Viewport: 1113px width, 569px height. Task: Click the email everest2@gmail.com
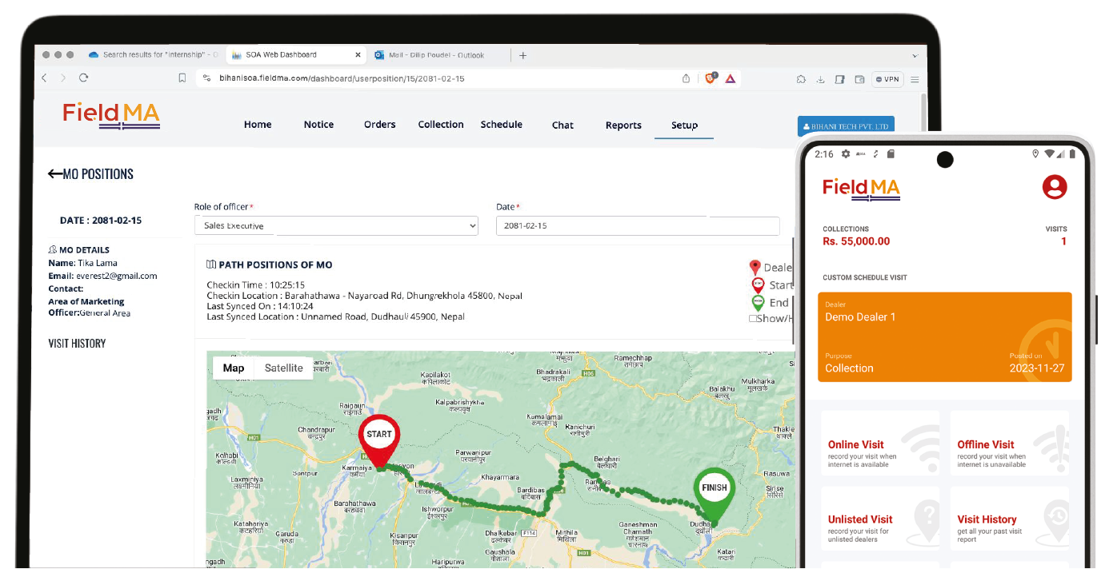(117, 276)
